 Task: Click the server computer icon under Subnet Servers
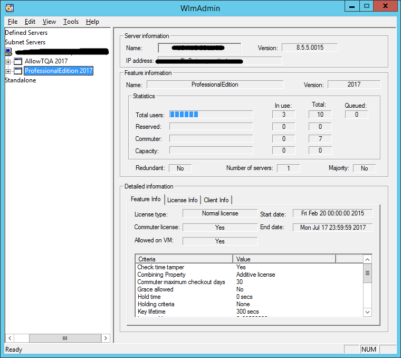[x=8, y=52]
